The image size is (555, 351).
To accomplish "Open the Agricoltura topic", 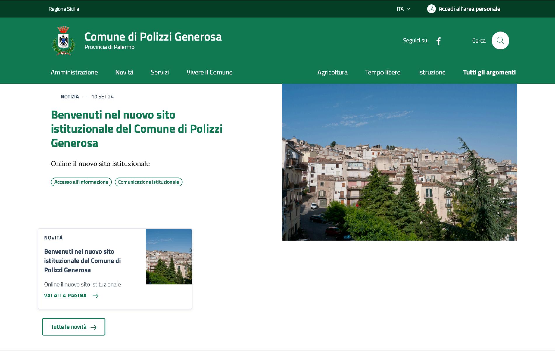I will click(332, 72).
